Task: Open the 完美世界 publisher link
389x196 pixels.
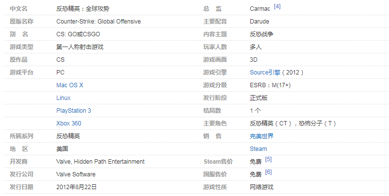Action: coord(262,136)
